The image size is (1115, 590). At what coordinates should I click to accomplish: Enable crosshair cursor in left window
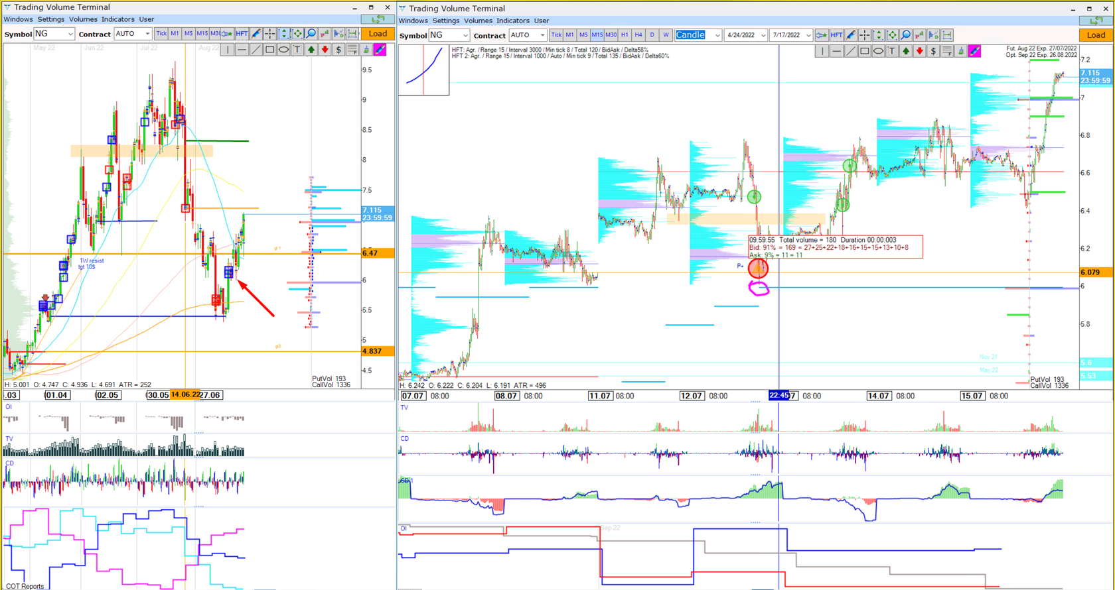coord(269,33)
